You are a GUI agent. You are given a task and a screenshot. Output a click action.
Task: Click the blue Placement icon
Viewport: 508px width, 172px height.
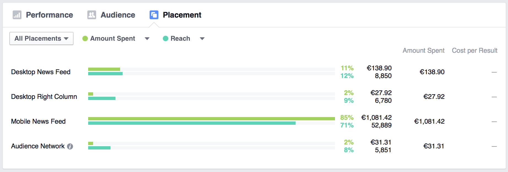click(x=154, y=15)
